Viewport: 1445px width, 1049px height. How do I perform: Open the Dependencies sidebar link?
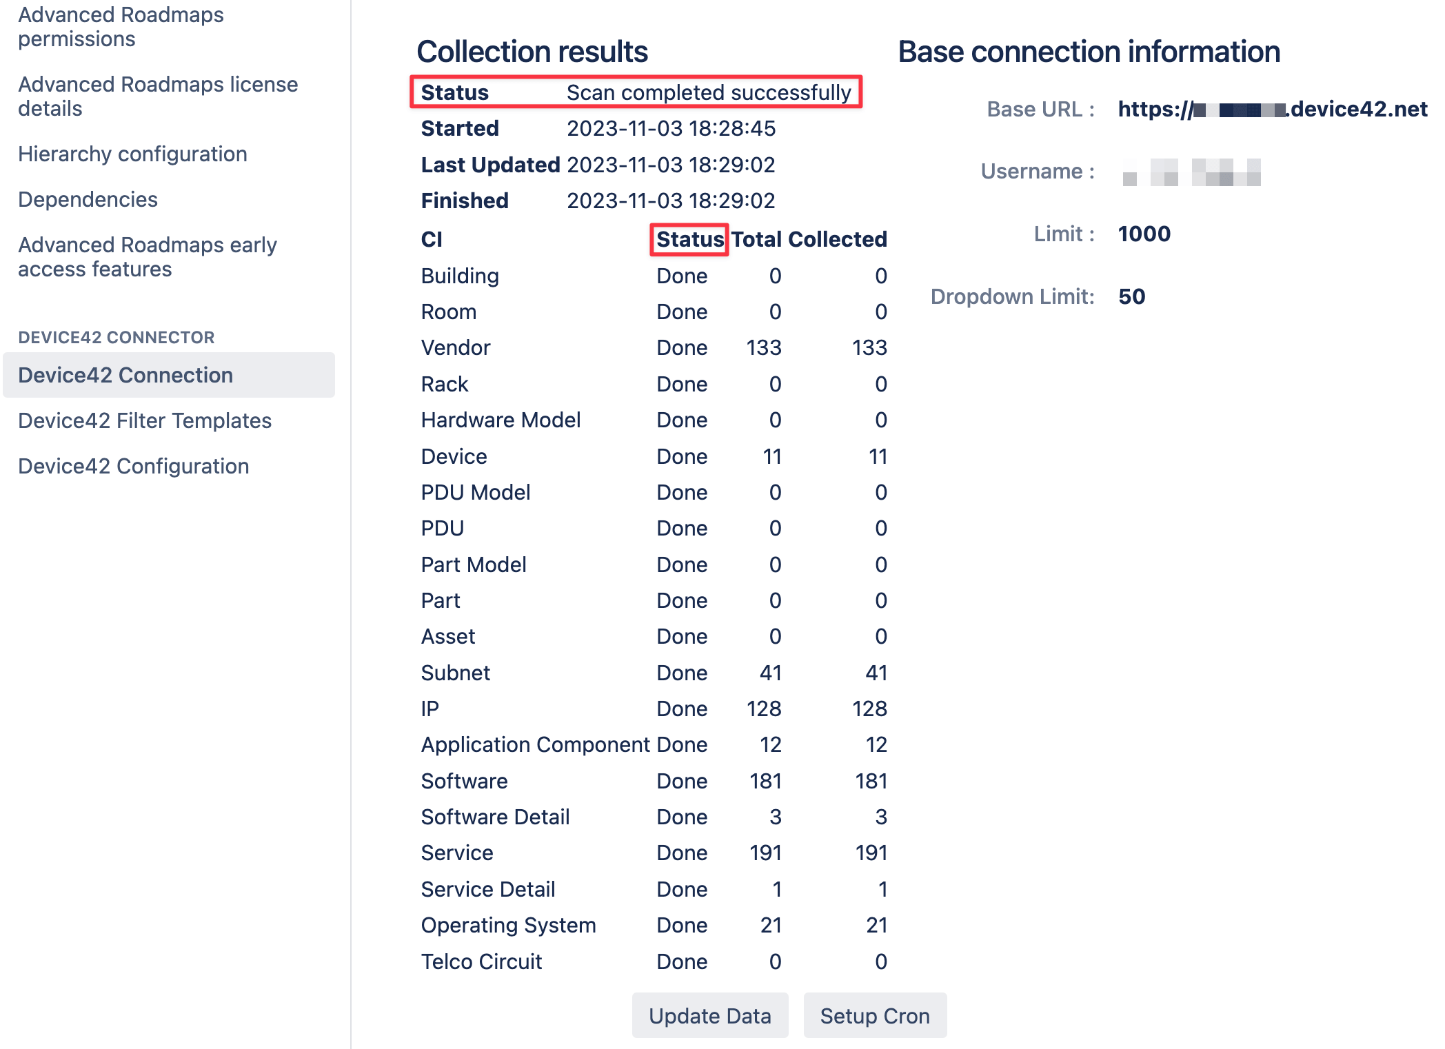[x=88, y=199]
